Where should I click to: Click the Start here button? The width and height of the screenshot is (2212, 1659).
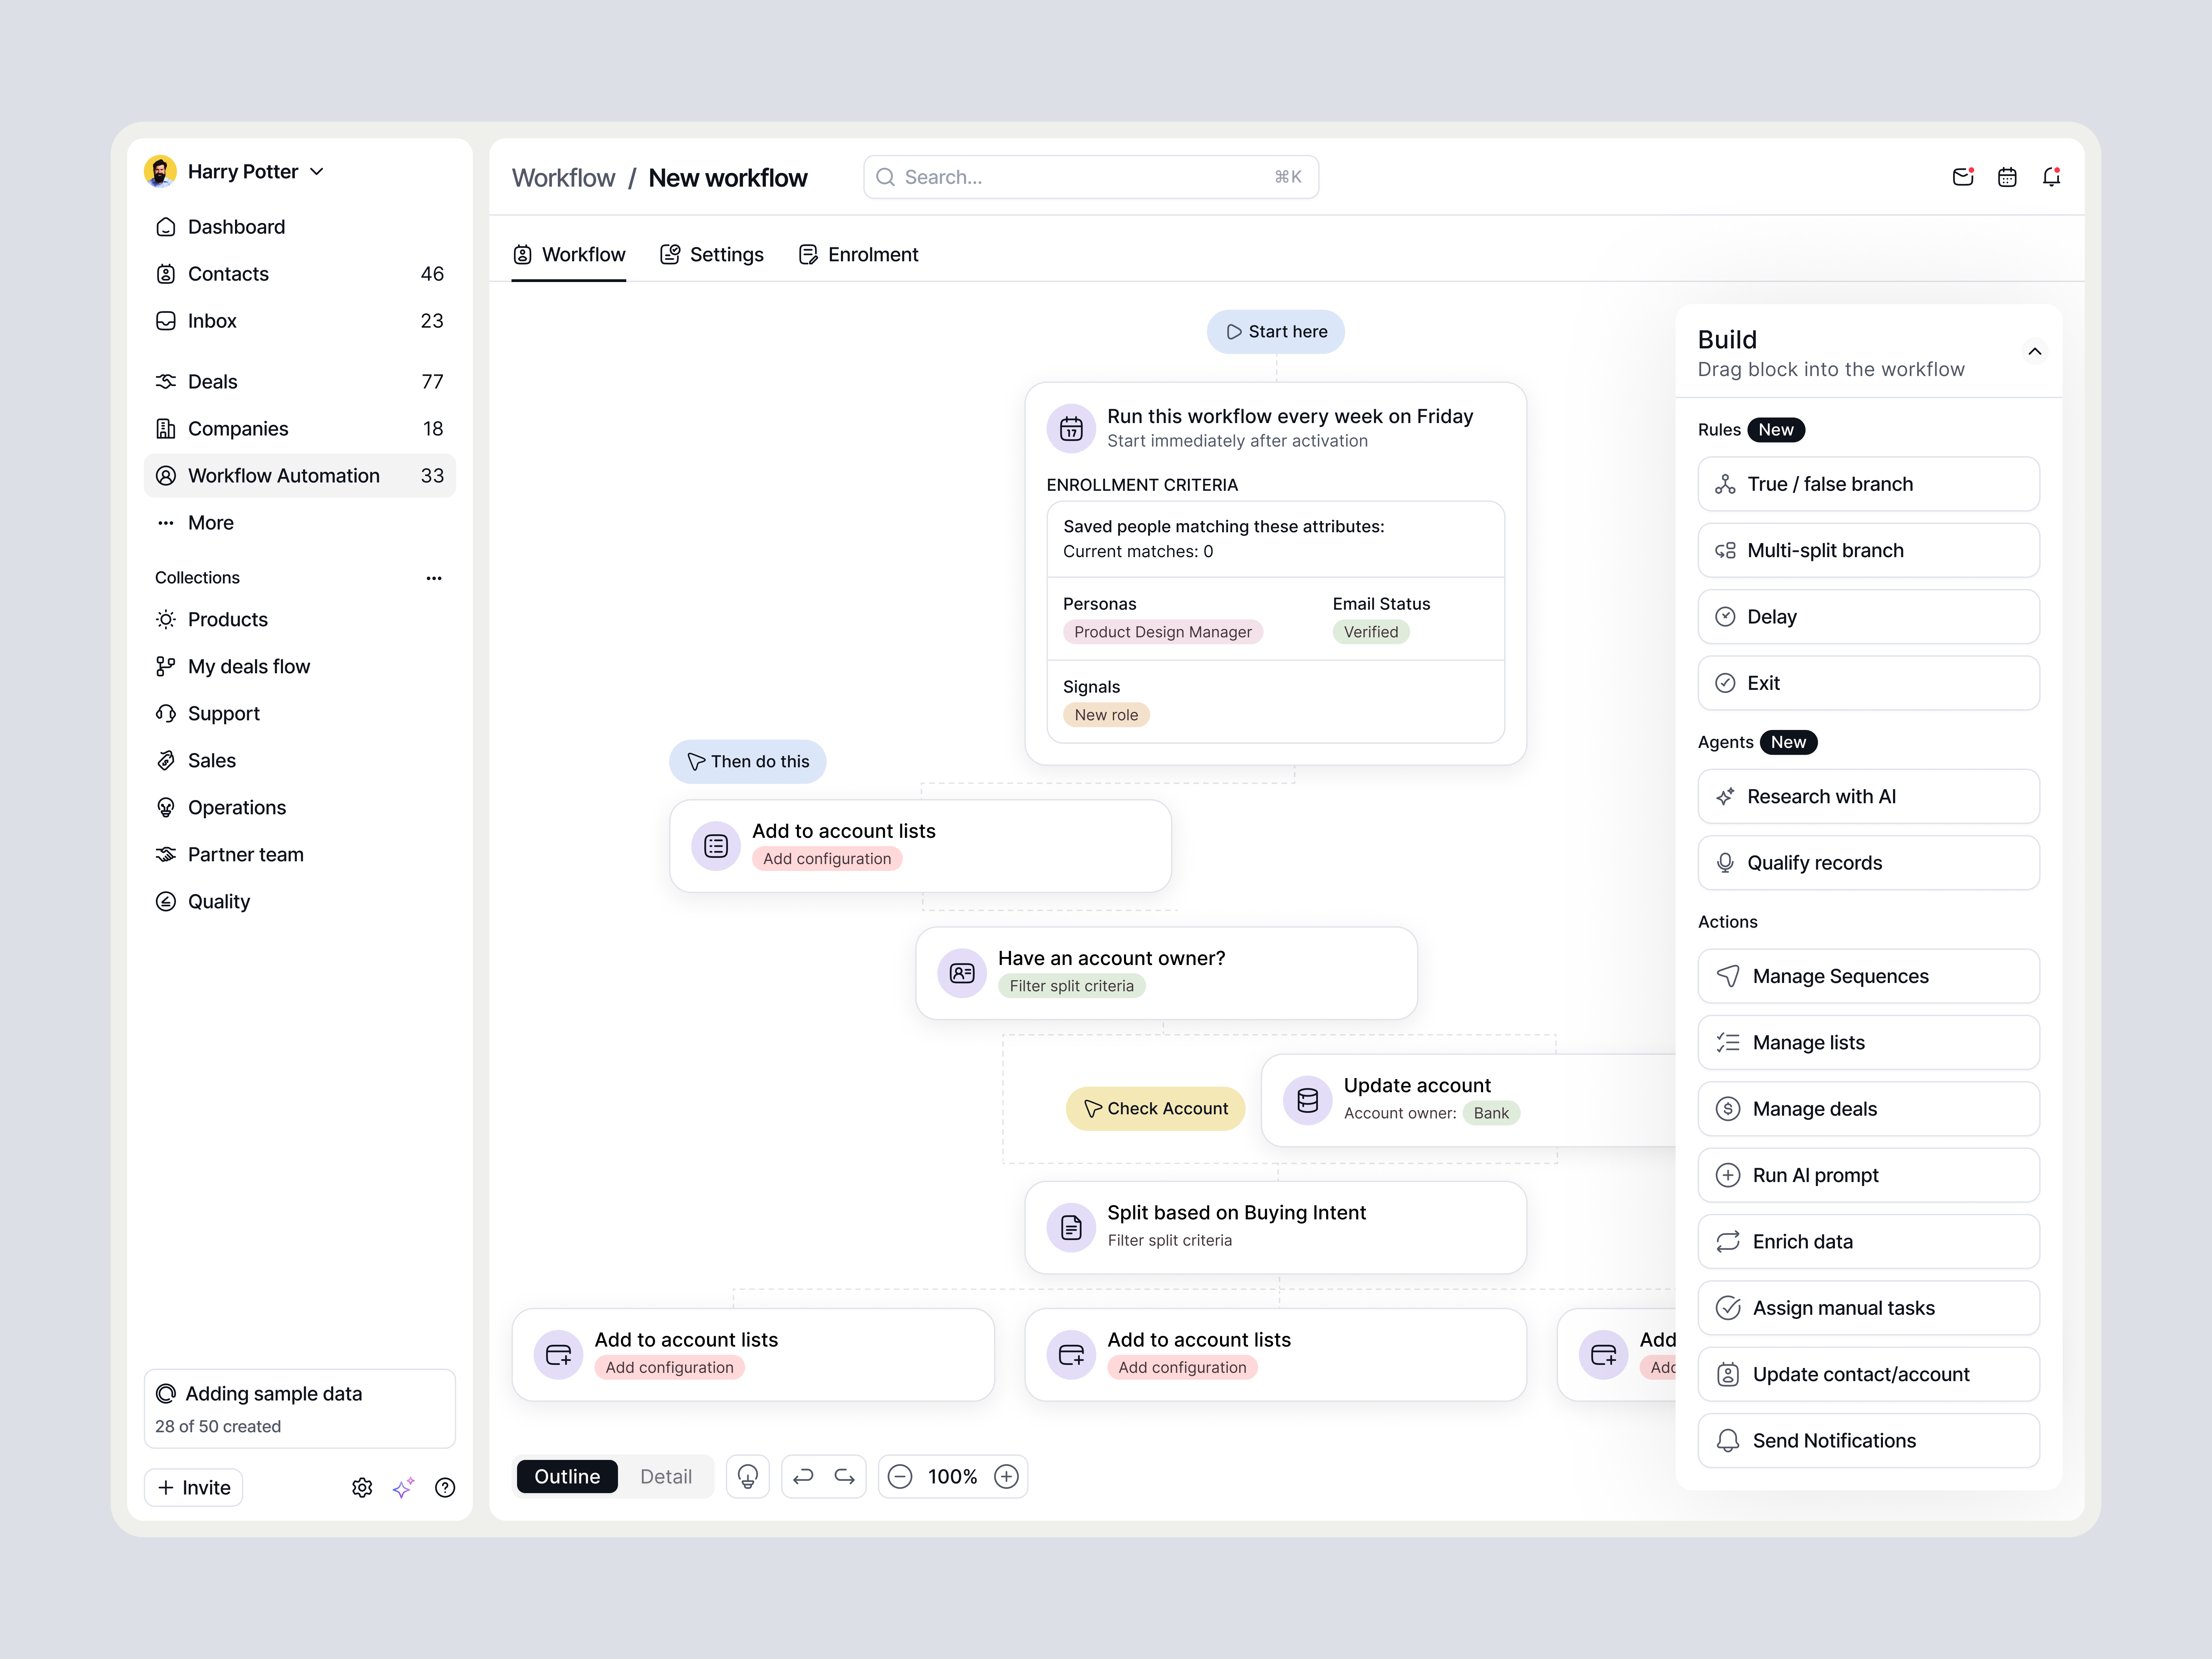1276,332
